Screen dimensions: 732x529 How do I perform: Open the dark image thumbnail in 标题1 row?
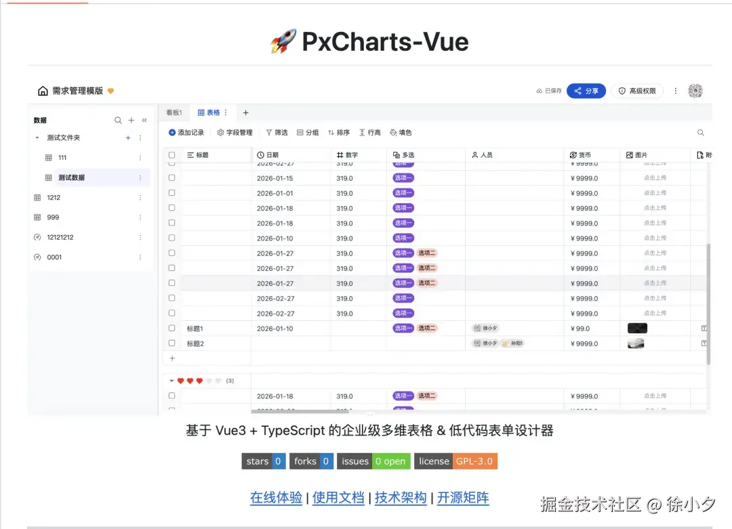click(x=637, y=329)
